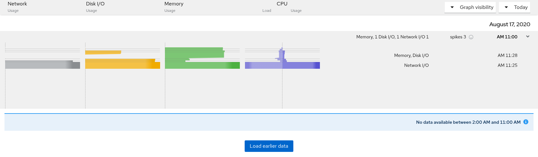The width and height of the screenshot is (538, 157).
Task: Click the Load earlier data button
Action: pyautogui.click(x=269, y=146)
